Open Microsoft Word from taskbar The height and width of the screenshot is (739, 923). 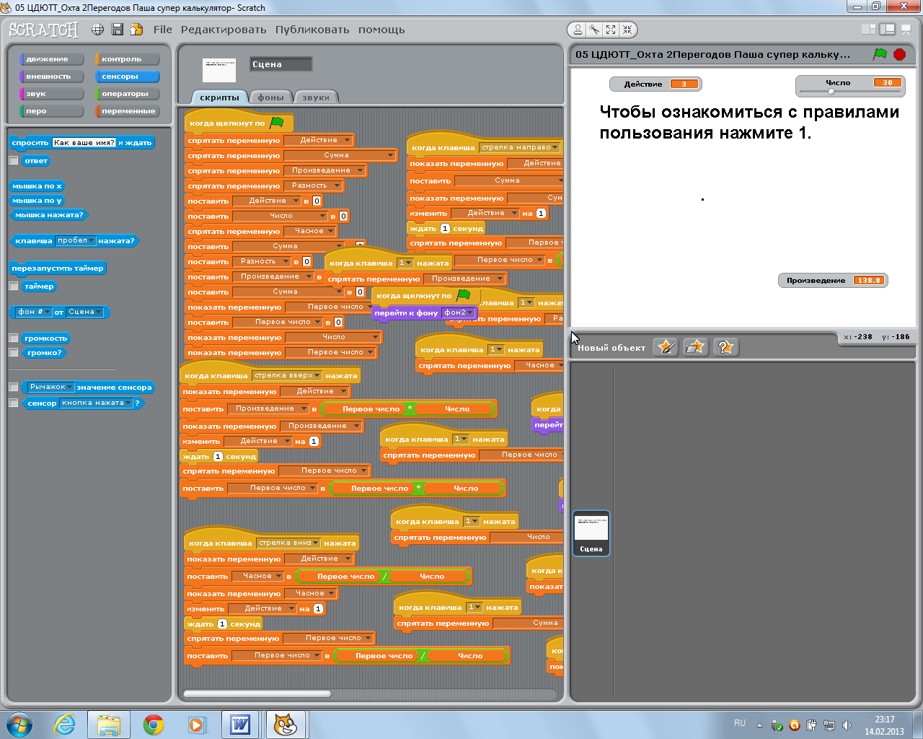coord(240,725)
